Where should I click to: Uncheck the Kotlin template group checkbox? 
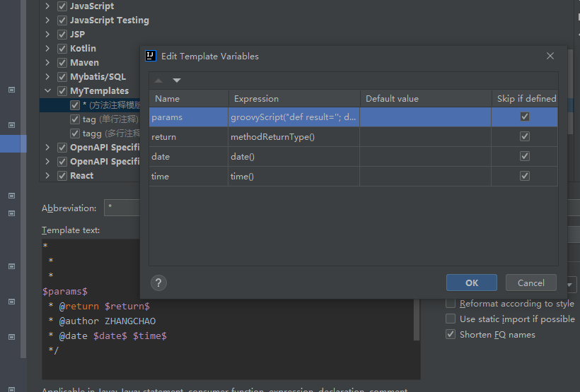[62, 49]
